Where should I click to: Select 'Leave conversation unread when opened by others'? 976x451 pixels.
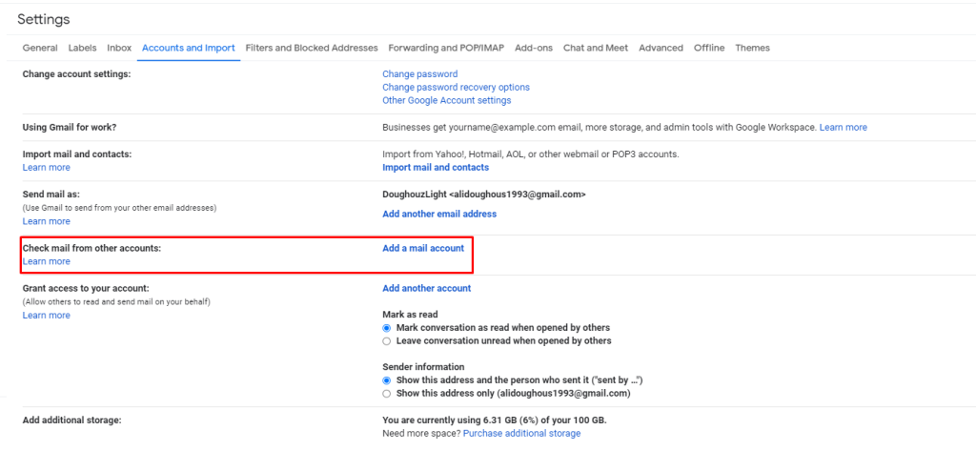[x=387, y=341]
